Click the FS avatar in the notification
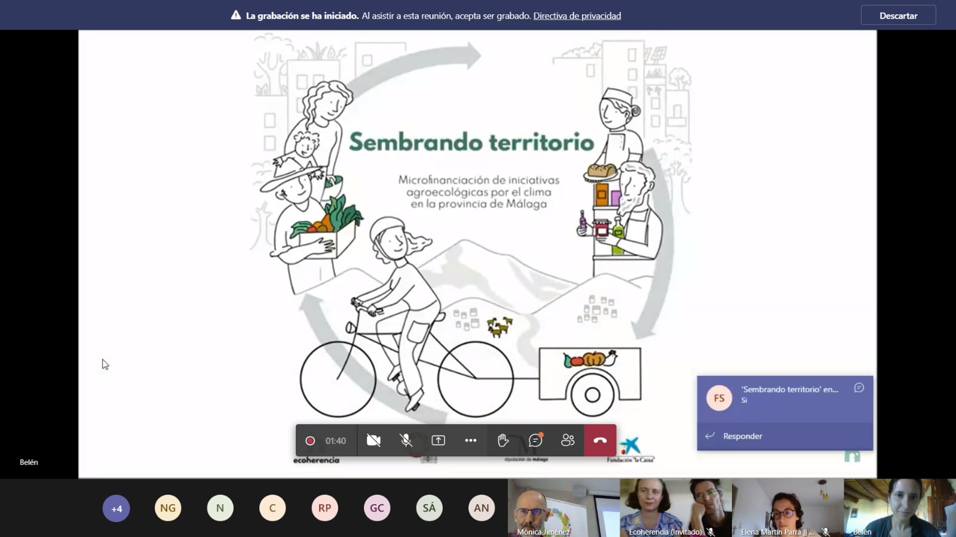956x537 pixels. click(719, 398)
